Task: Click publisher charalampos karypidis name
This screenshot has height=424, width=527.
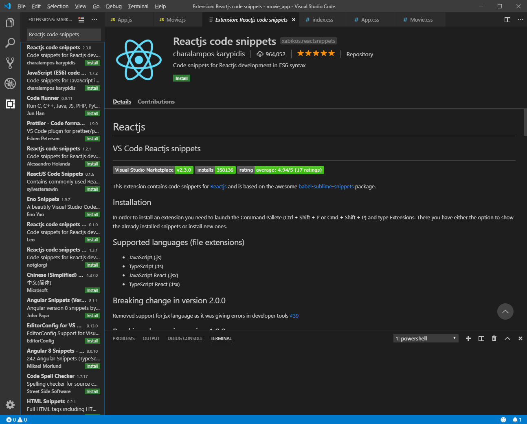Action: click(x=209, y=54)
